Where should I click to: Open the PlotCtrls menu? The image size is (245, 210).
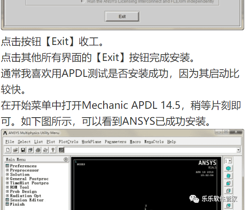tap(69, 142)
